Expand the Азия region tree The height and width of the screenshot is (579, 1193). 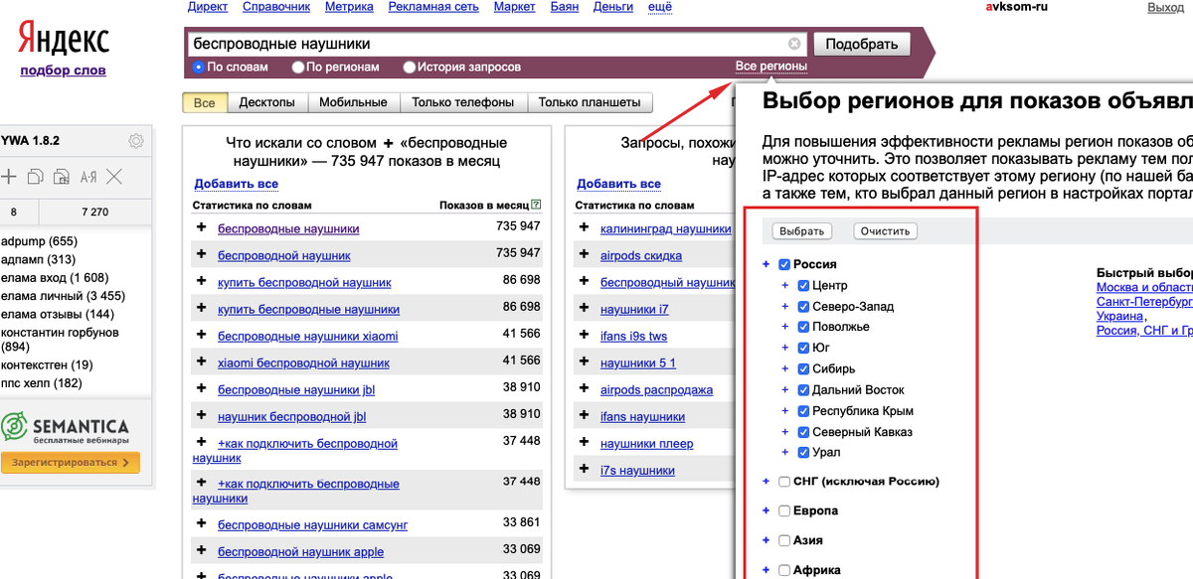tap(766, 540)
